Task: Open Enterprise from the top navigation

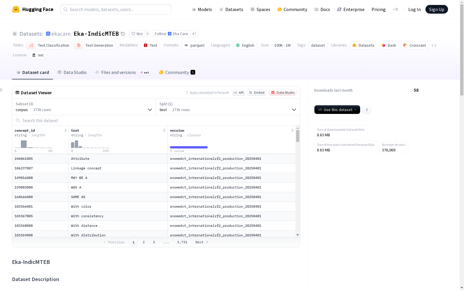Action: coord(351,9)
